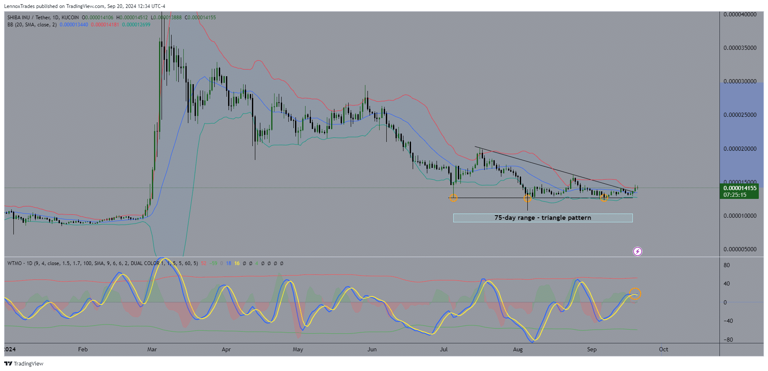Click the '75-day range - triangle pattern' label

coord(543,218)
